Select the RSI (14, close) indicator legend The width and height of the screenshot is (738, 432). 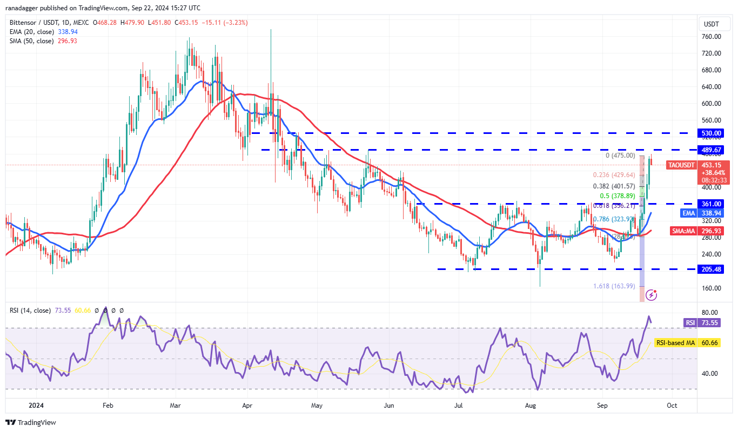(30, 310)
